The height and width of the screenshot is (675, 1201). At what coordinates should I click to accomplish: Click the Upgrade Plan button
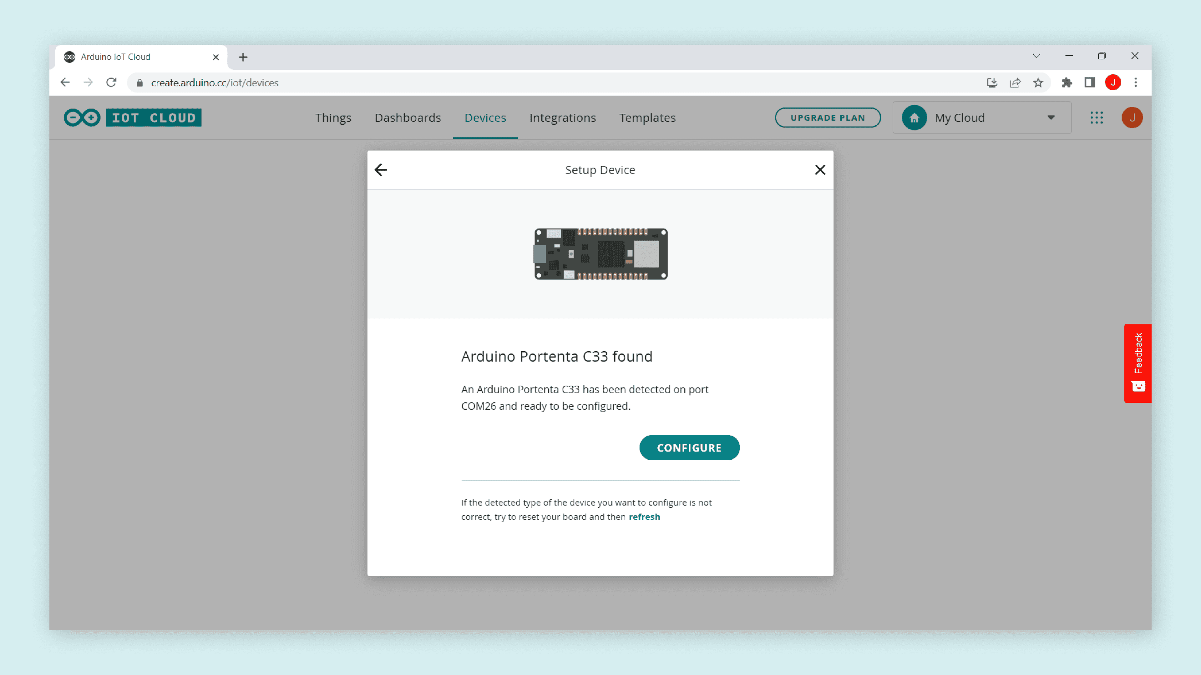coord(828,117)
